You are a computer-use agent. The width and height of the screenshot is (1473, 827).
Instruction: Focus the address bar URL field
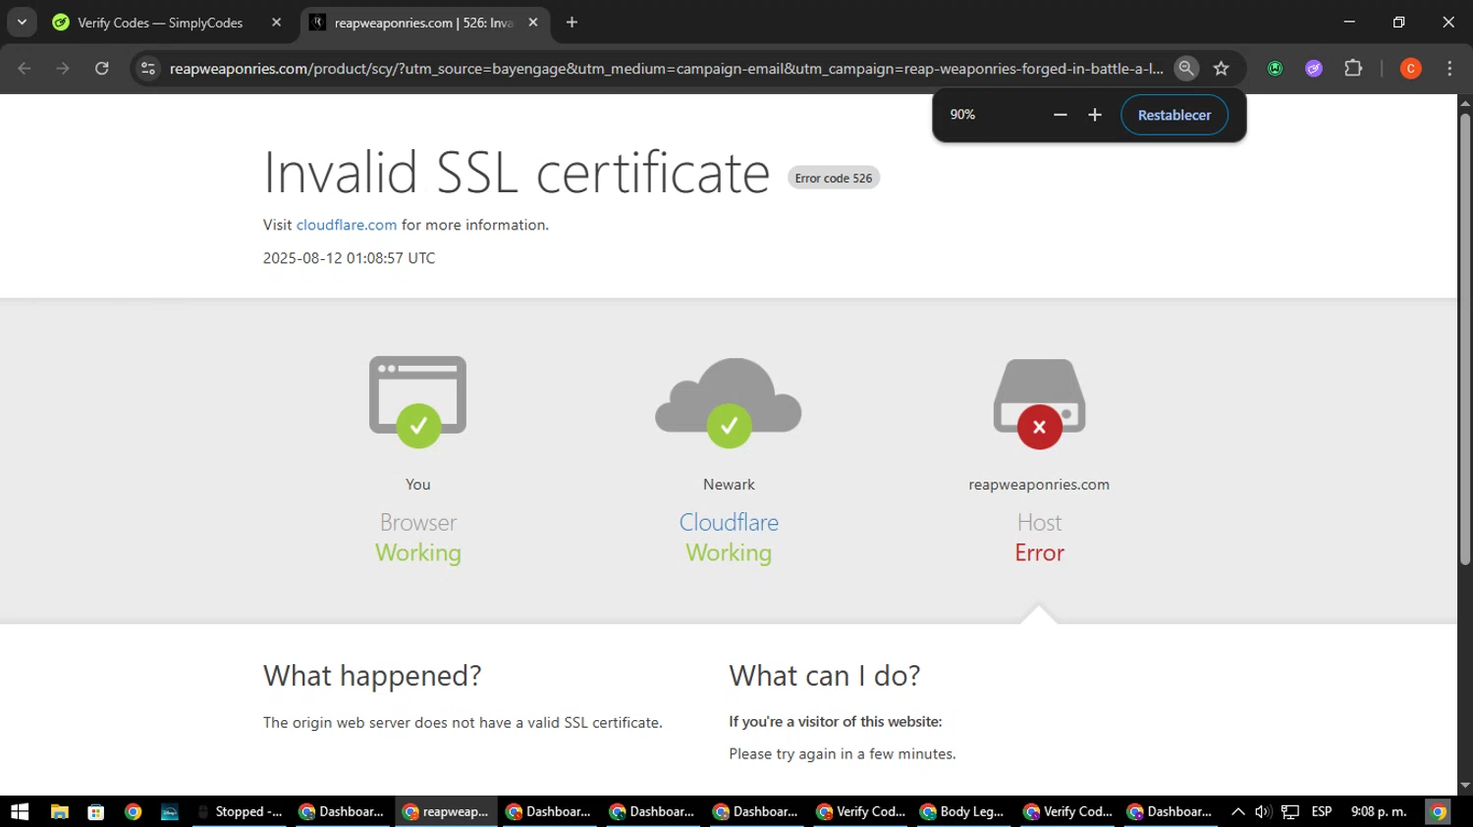[x=666, y=69]
